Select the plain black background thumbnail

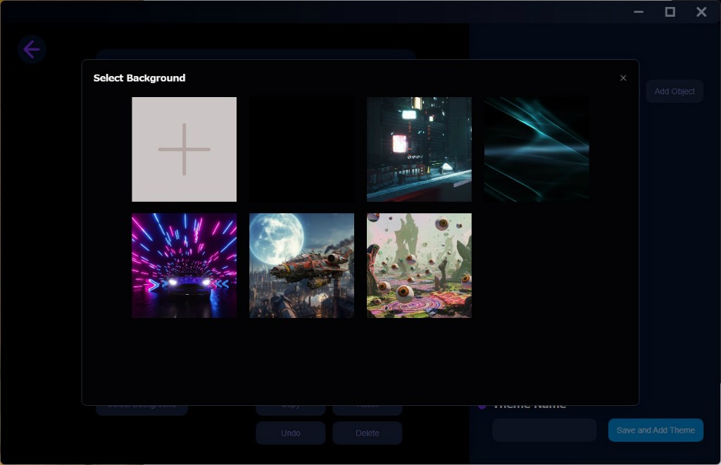tap(301, 149)
